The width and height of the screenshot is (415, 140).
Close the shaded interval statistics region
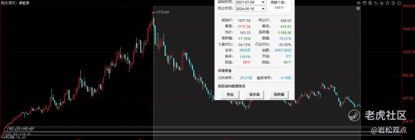358,8
